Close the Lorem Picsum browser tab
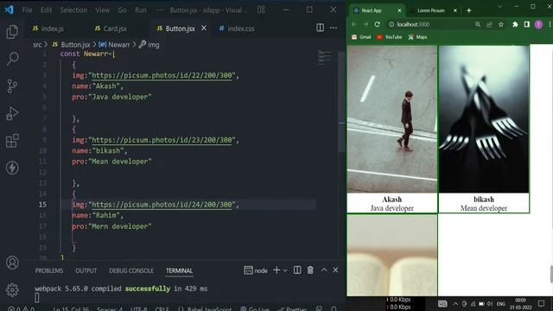This screenshot has height=311, width=553. [455, 10]
